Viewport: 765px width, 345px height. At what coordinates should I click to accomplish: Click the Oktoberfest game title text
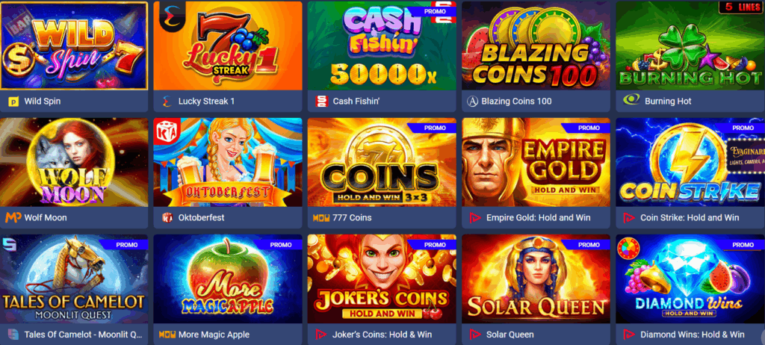[202, 217]
